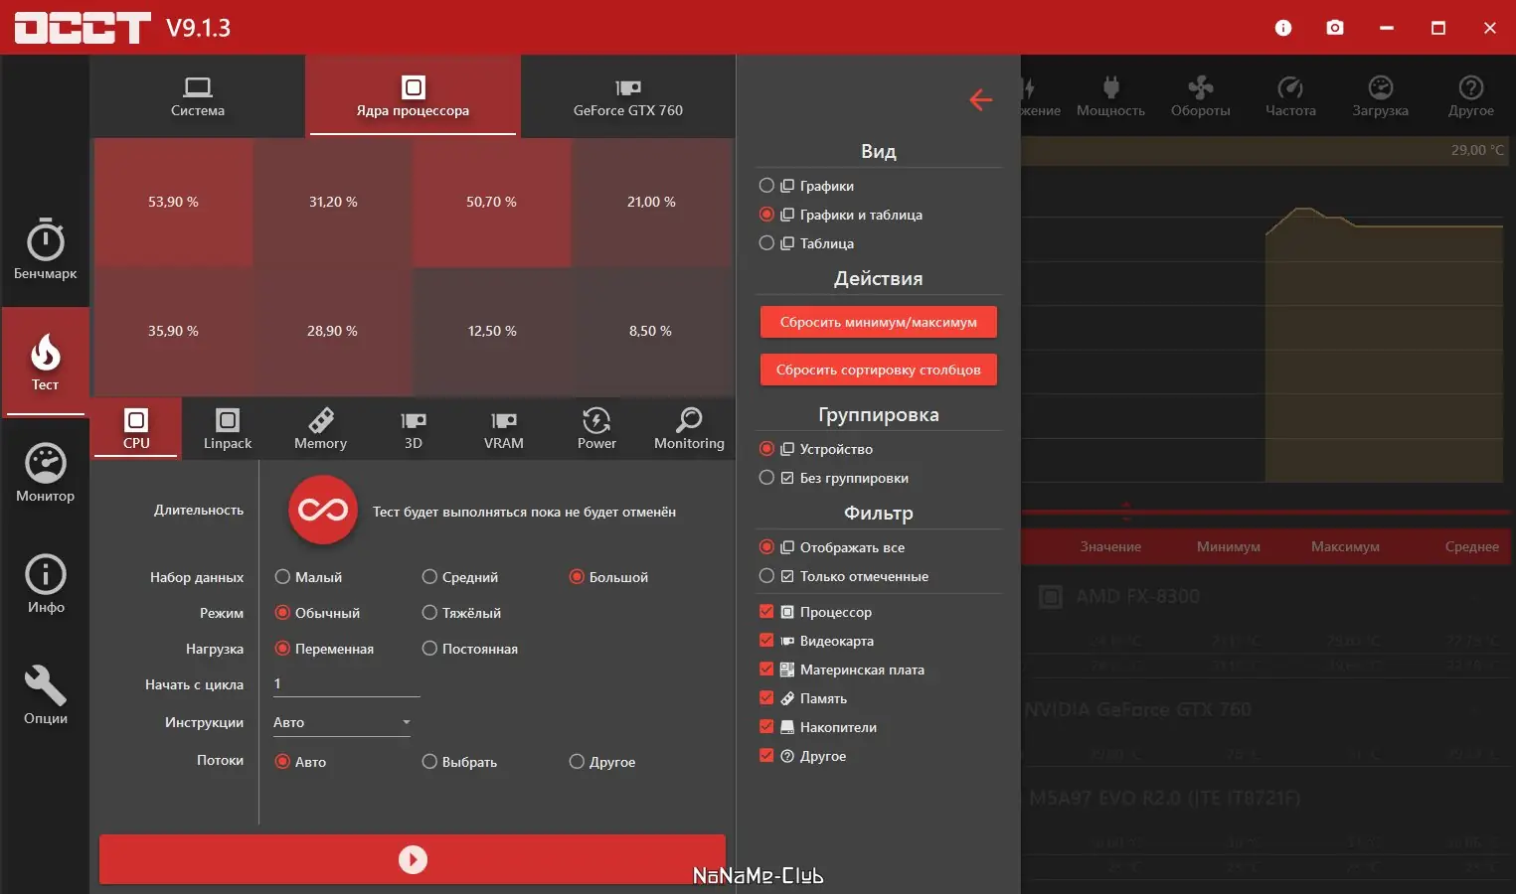This screenshot has width=1516, height=894.
Task: Click the Начать с цикла input field
Action: [x=346, y=683]
